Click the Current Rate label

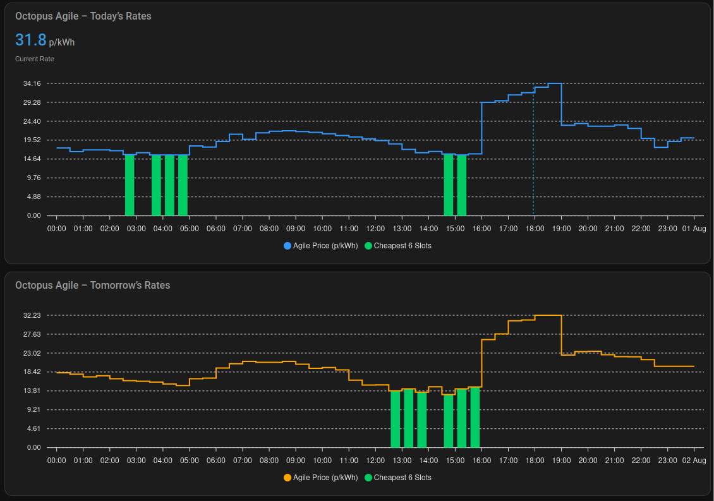pyautogui.click(x=35, y=59)
